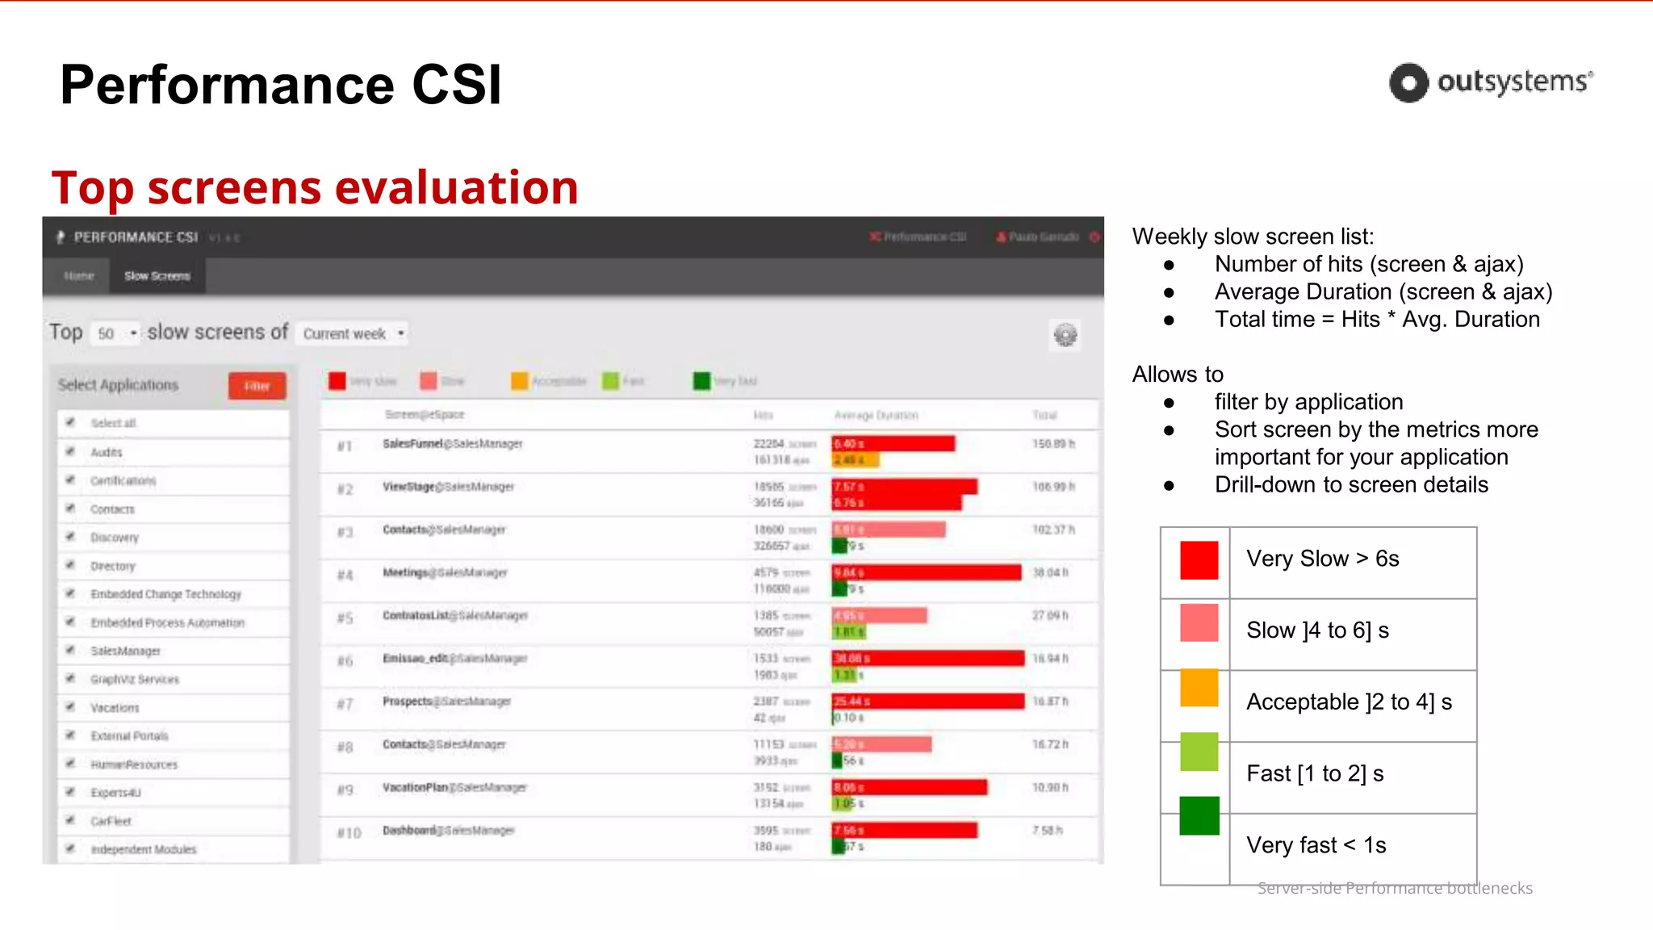
Task: Open Emissao_edit@SalesManager screen details
Action: click(x=454, y=659)
